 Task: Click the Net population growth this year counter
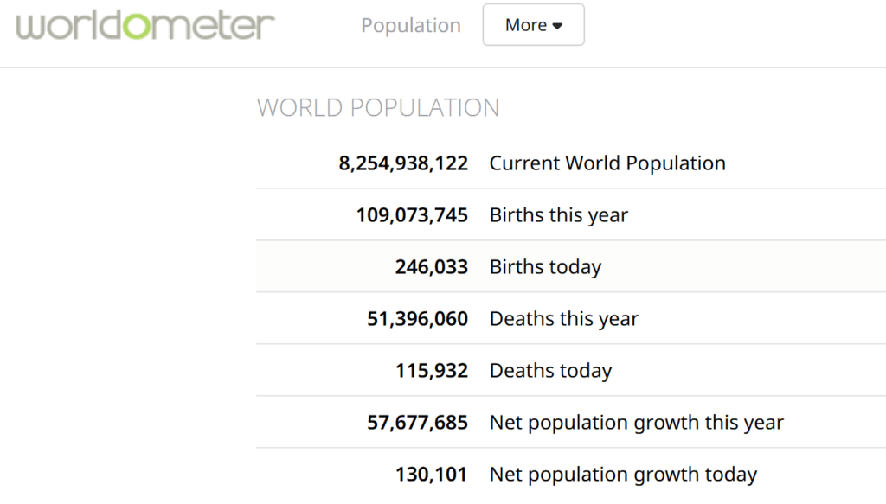(417, 422)
